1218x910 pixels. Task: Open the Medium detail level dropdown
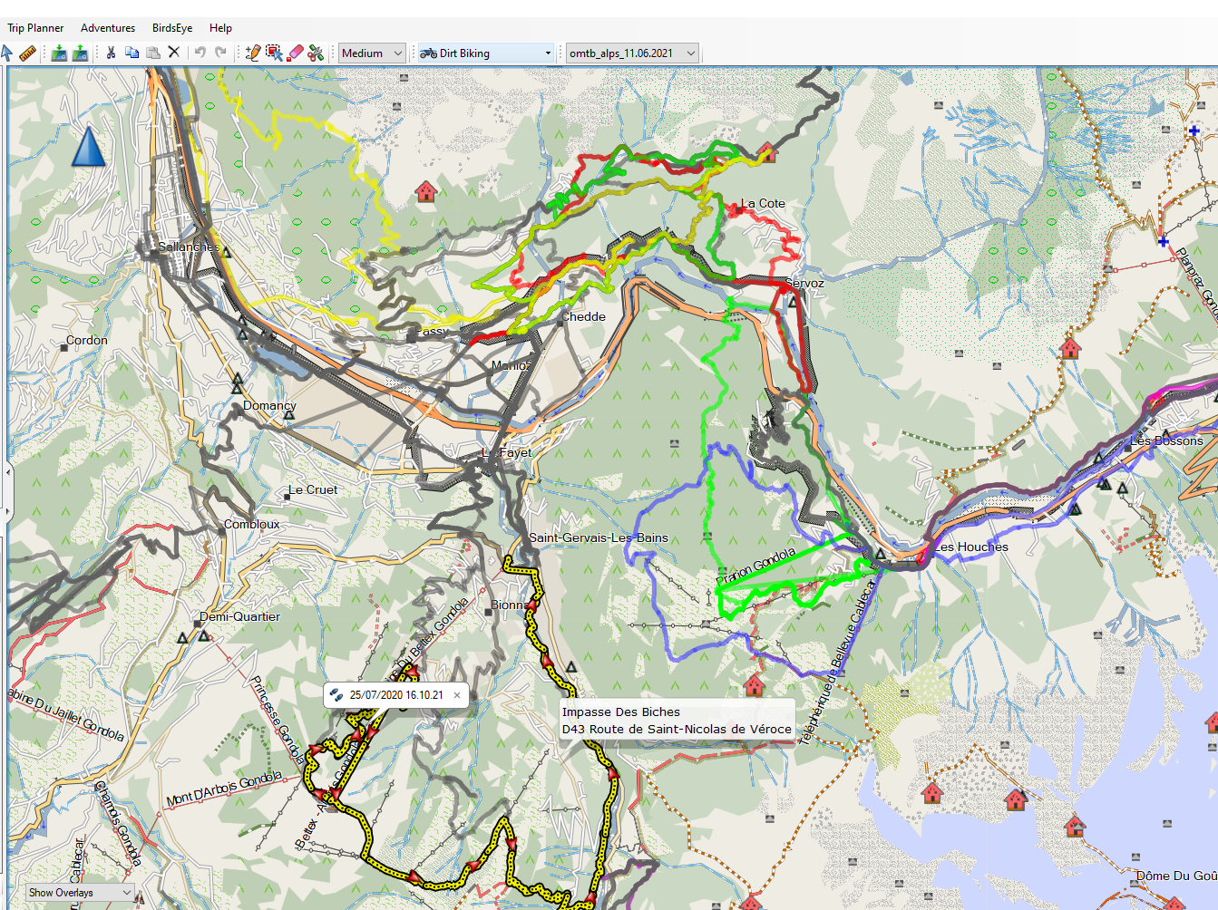pyautogui.click(x=372, y=53)
